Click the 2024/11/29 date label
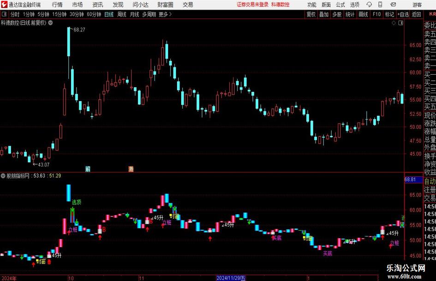This screenshot has width=436, height=281. [x=231, y=278]
